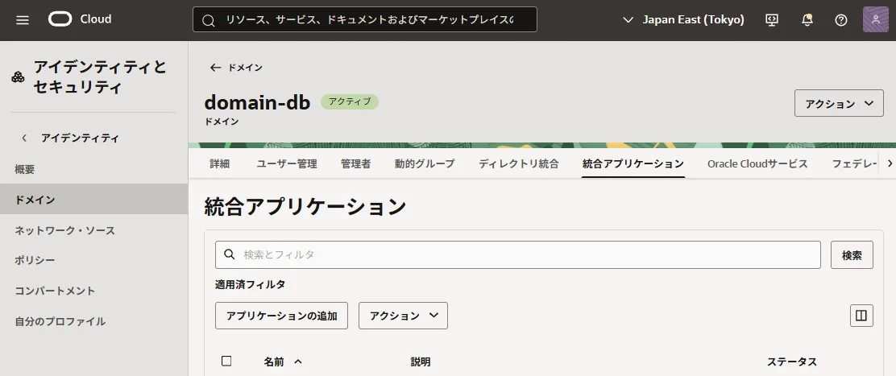Image resolution: width=896 pixels, height=376 pixels.
Task: Open the user profile avatar
Action: tap(875, 20)
